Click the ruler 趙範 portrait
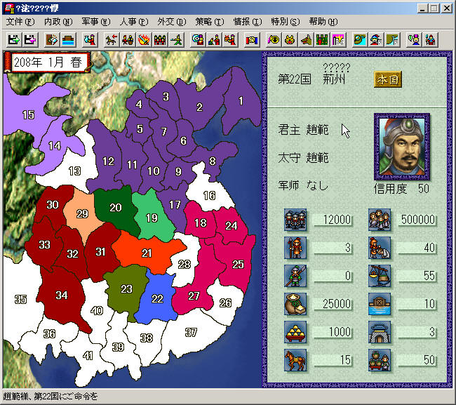This screenshot has width=456, height=405. click(x=403, y=147)
